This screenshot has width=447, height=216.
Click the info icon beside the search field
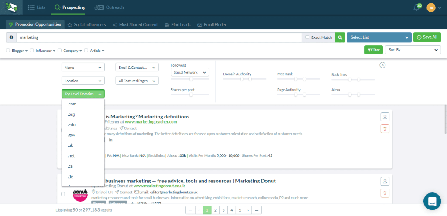click(11, 37)
